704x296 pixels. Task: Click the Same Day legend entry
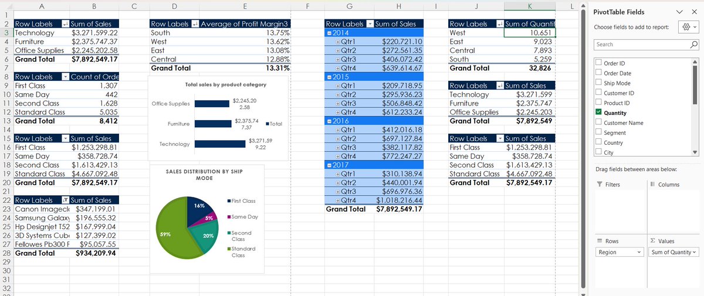point(242,217)
